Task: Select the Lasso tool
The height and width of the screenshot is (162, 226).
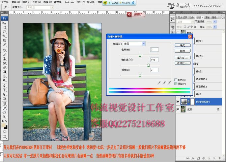Action: [4, 32]
